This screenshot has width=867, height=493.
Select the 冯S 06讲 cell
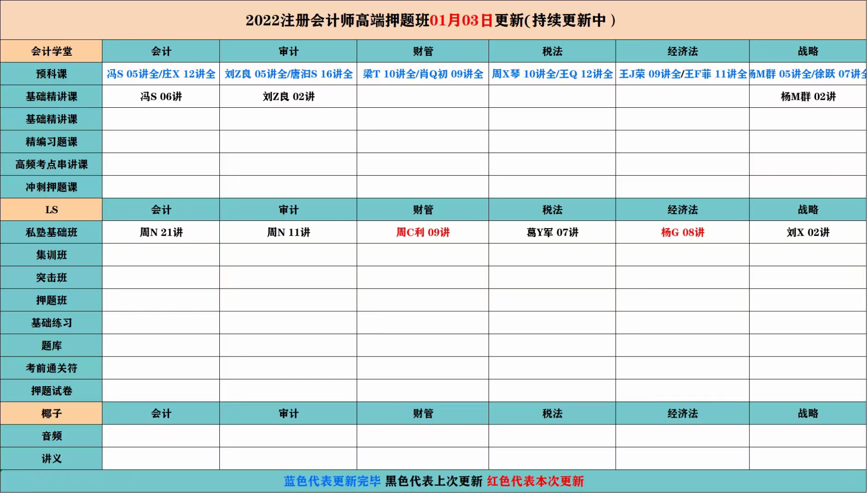(161, 97)
